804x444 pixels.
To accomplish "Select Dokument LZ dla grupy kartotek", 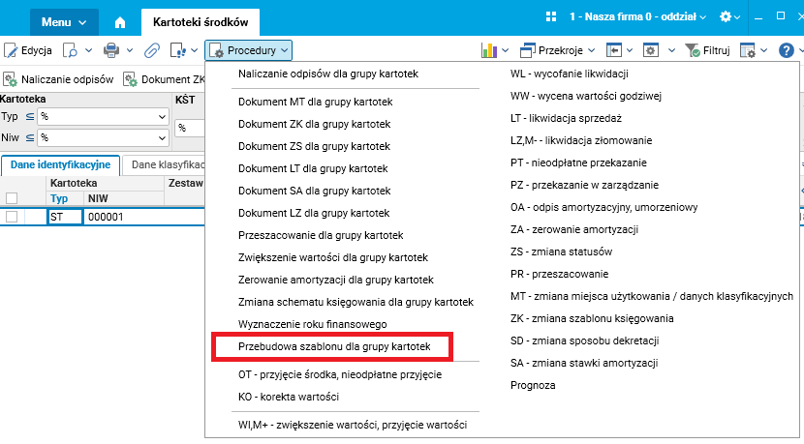I will coord(314,213).
